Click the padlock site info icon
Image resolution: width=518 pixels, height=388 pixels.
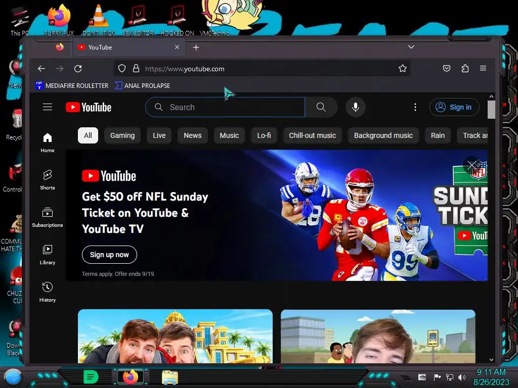click(x=136, y=68)
